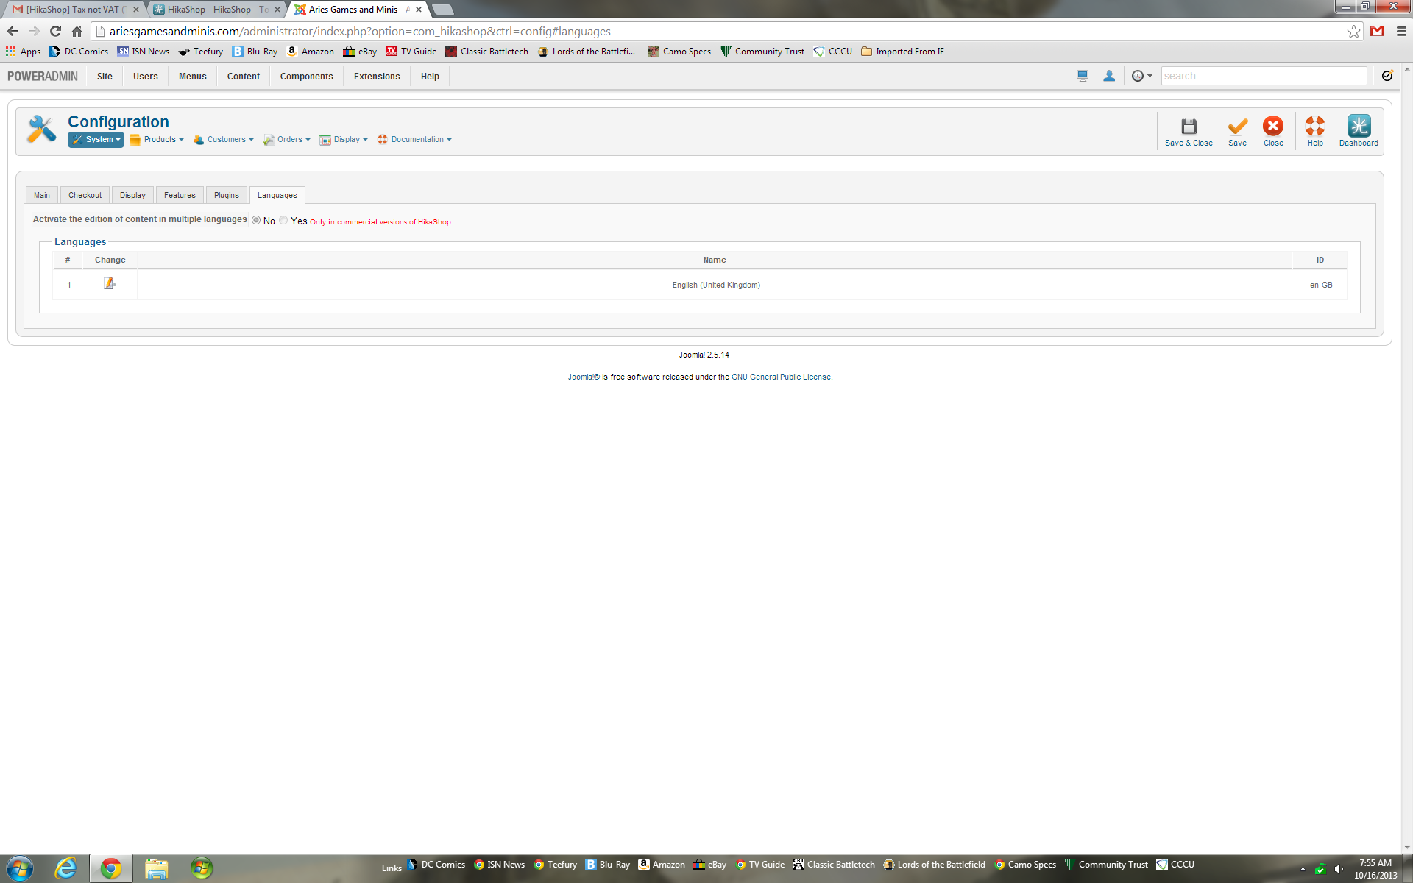Open the Components menu
This screenshot has width=1413, height=883.
click(x=306, y=77)
